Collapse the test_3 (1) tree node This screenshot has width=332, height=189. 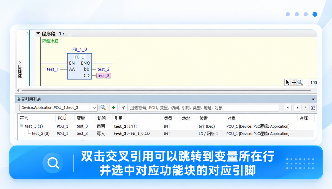(x=21, y=126)
